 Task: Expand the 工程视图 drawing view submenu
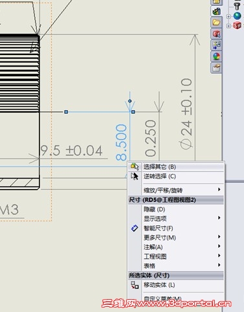pyautogui.click(x=176, y=256)
